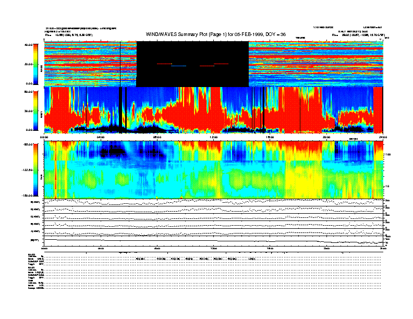Click the 12:00 tick label under the RAD1 spectrogram
This screenshot has width=413, height=319.
coord(214,137)
